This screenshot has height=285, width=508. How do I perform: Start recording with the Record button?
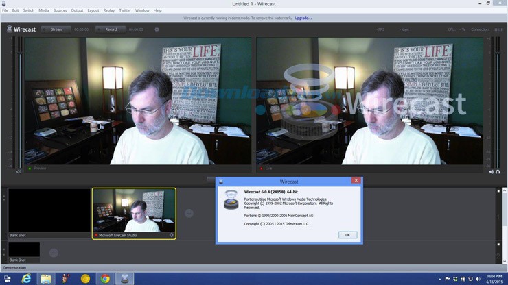coord(111,29)
